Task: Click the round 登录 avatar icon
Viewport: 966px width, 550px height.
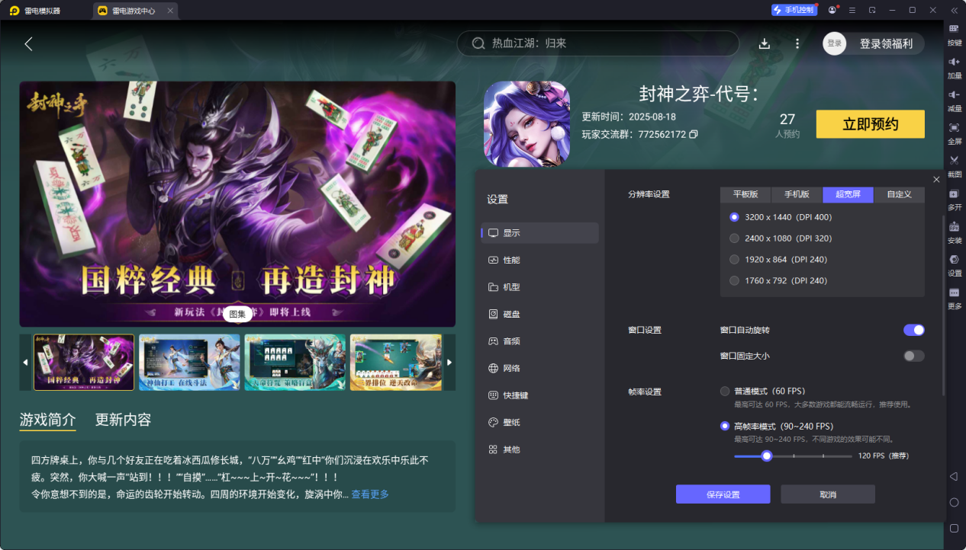Action: pos(835,43)
